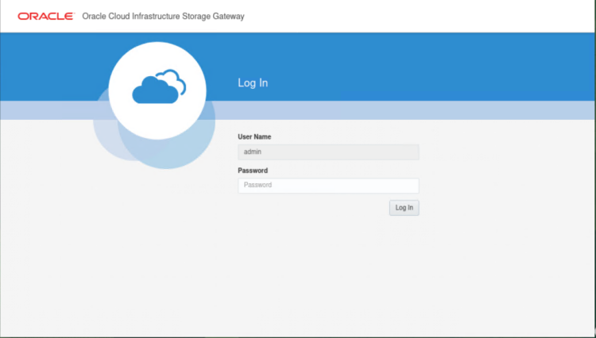Click the gray area left of the Log In button
The height and width of the screenshot is (338, 596).
(x=318, y=208)
